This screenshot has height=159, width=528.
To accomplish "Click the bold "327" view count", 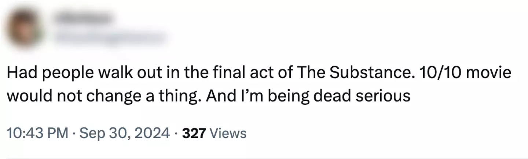I will [195, 133].
